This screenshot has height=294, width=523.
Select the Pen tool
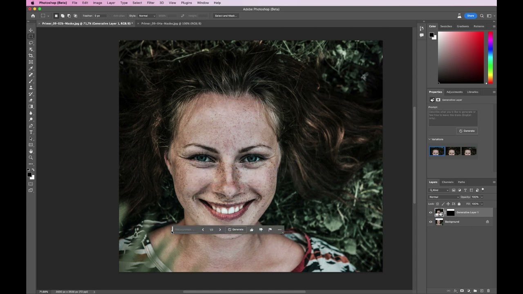coord(31,126)
